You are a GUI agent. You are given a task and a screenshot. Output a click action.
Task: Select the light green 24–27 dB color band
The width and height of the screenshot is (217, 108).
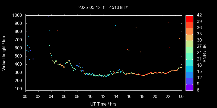(189, 49)
